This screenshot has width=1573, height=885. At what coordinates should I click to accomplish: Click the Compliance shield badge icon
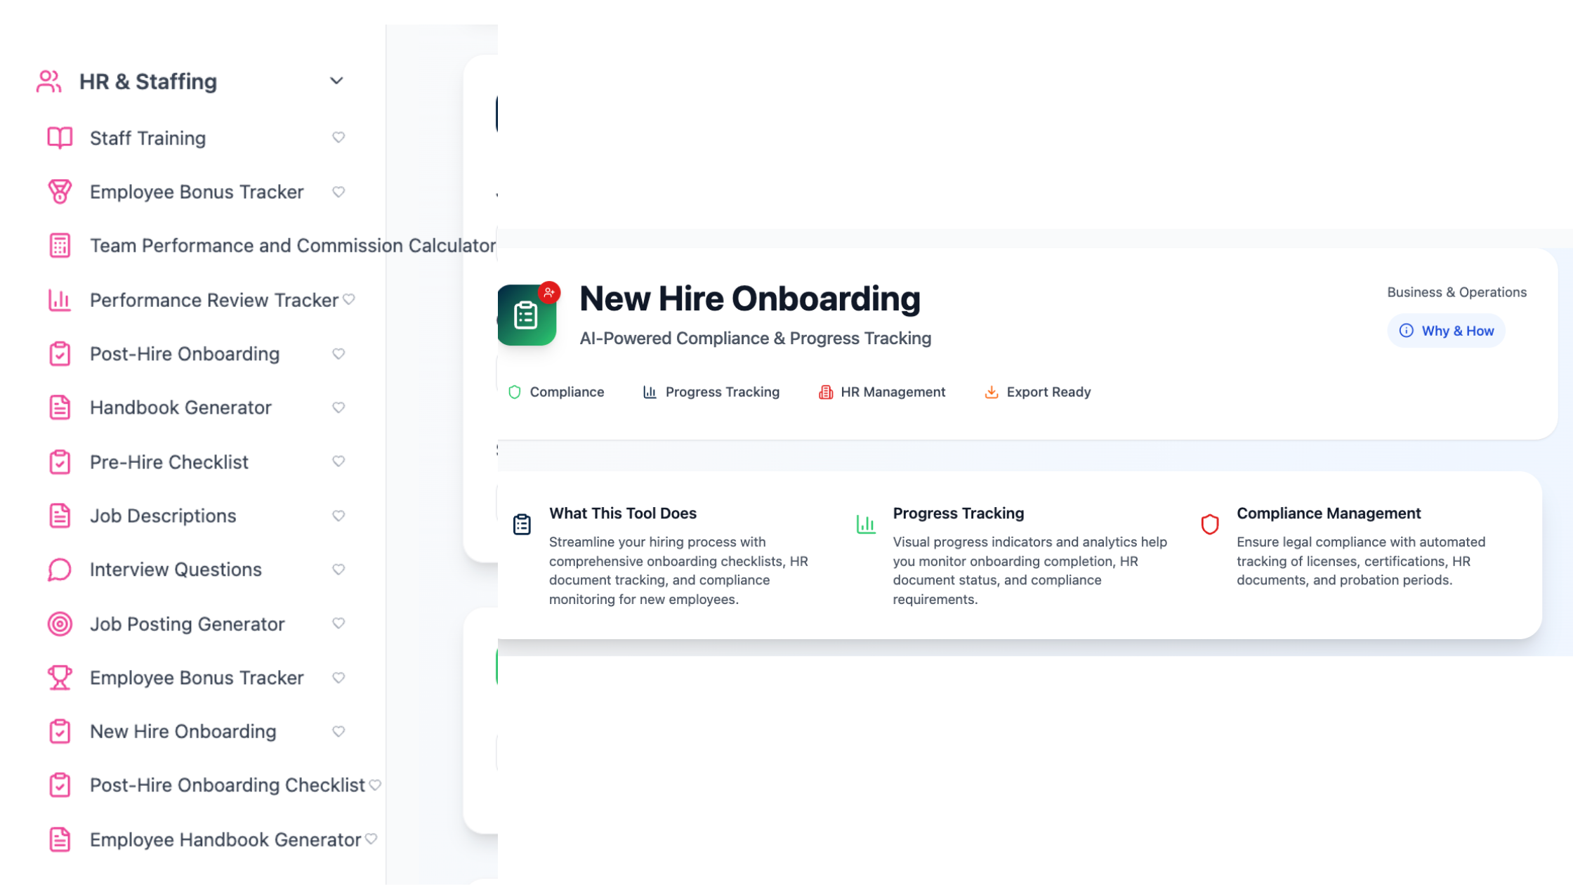(515, 391)
